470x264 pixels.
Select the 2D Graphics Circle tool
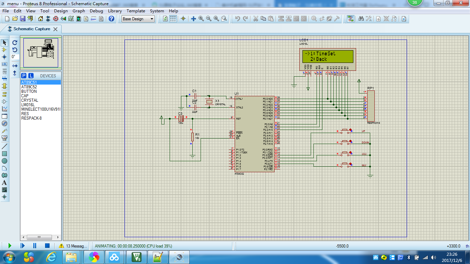tap(4, 161)
